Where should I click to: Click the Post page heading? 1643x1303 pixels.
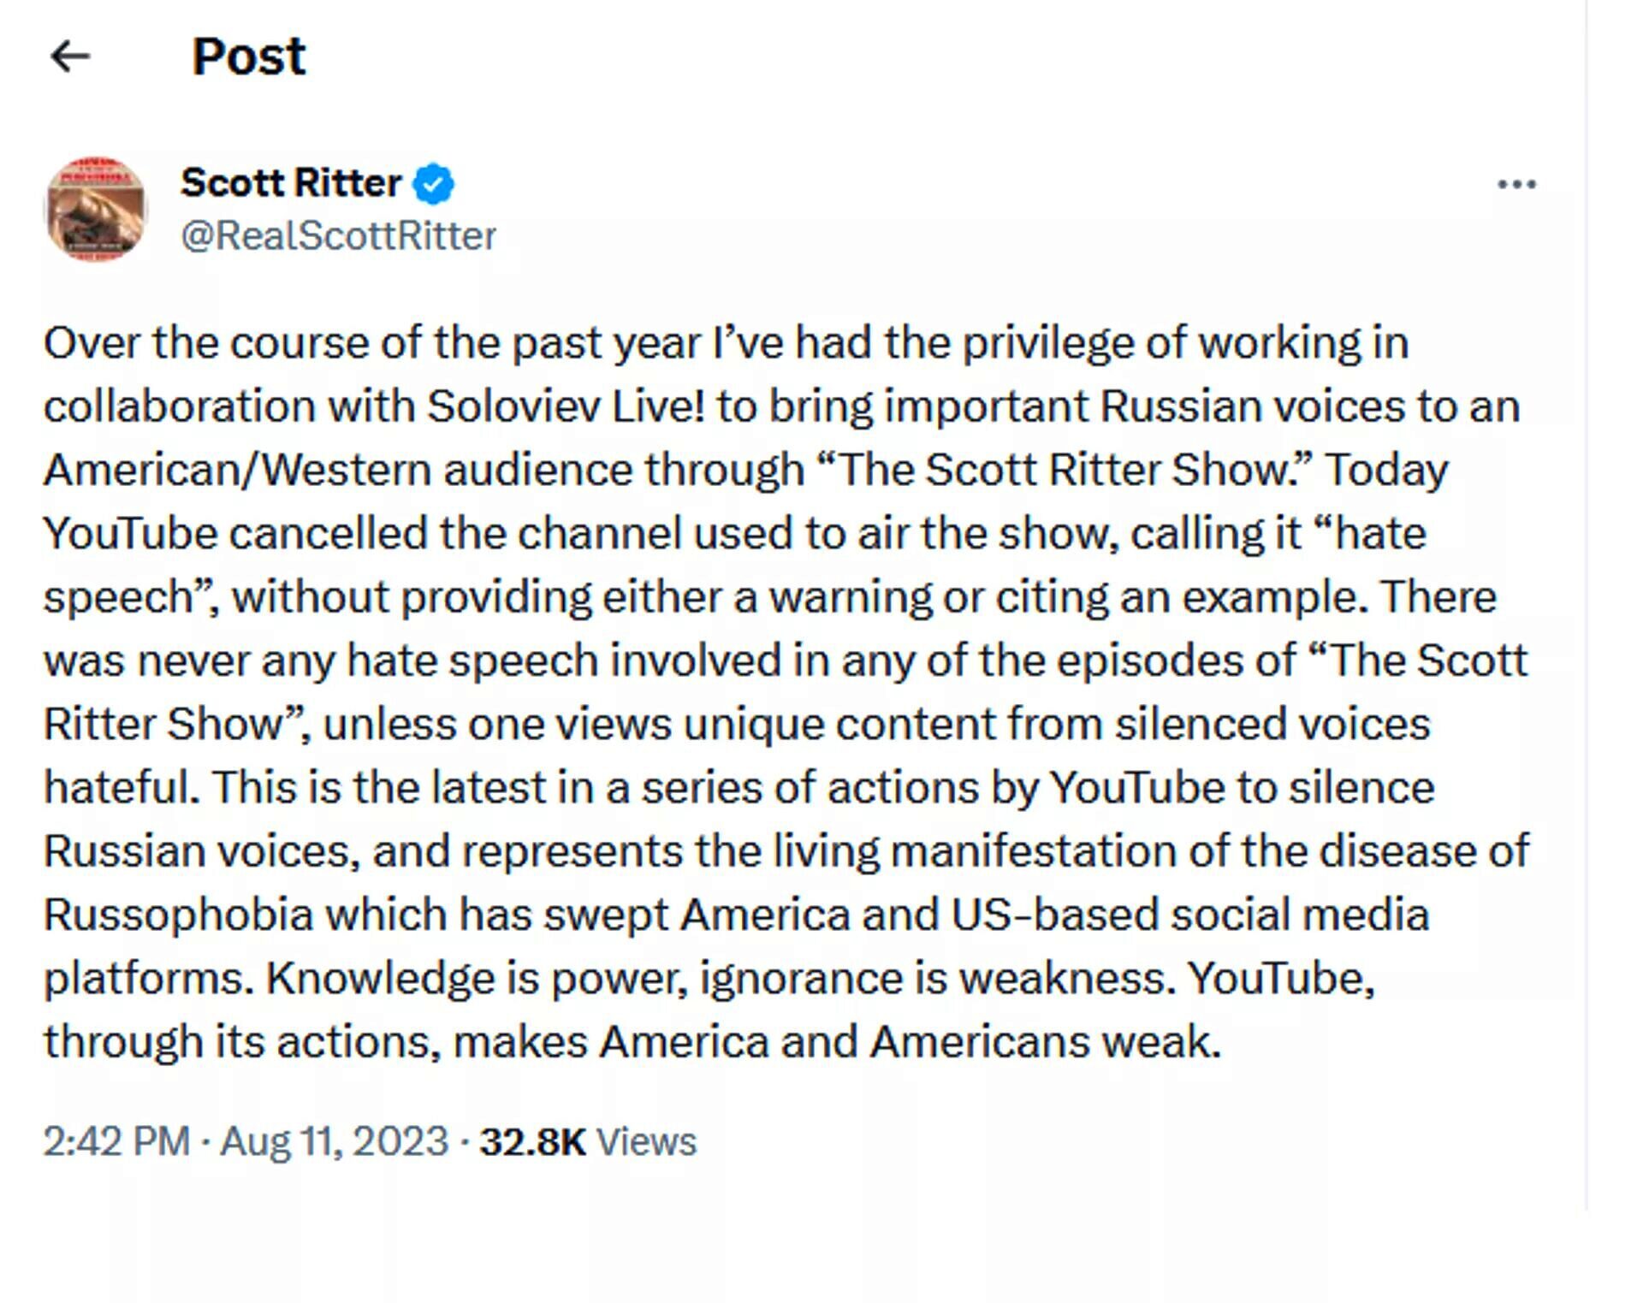248,56
